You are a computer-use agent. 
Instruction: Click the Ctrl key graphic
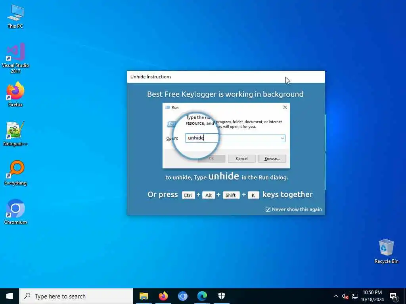tap(188, 195)
